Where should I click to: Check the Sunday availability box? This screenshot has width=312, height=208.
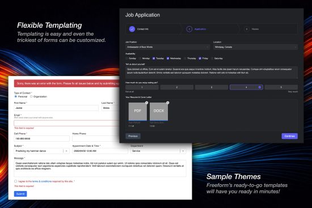[x=127, y=58]
